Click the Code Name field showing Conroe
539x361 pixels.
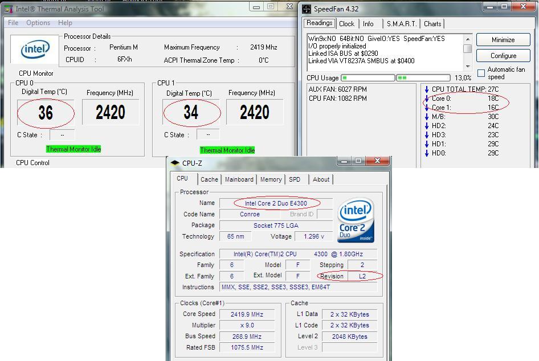pyautogui.click(x=250, y=214)
